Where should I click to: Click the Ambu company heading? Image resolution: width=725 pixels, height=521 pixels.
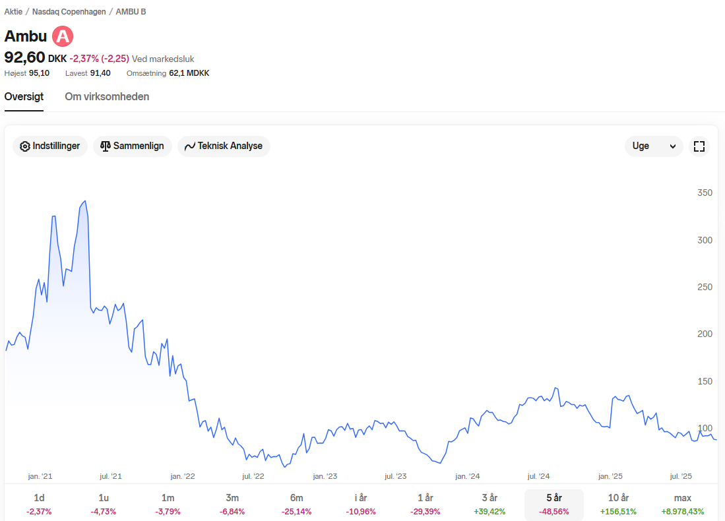point(26,36)
